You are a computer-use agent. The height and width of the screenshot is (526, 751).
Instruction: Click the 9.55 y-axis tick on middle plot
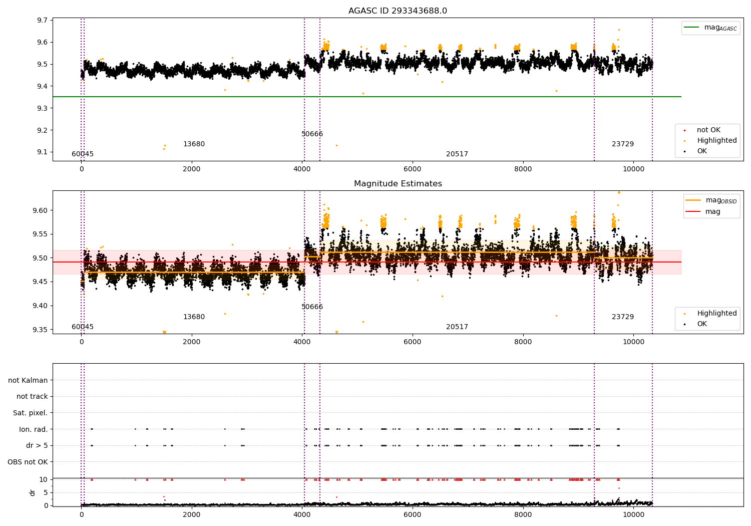click(40, 234)
